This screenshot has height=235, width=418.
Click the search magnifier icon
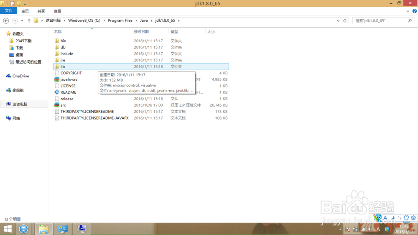(x=410, y=20)
